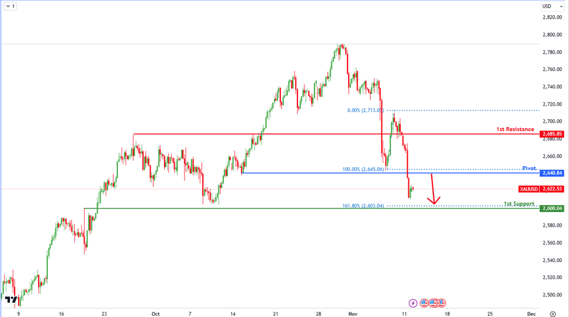Click the 11 date label on time axis

(404, 314)
